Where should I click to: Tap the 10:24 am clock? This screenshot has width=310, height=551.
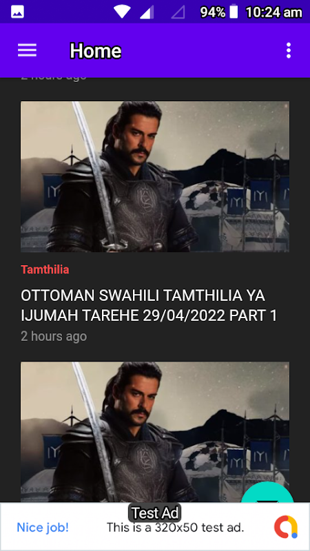click(273, 12)
